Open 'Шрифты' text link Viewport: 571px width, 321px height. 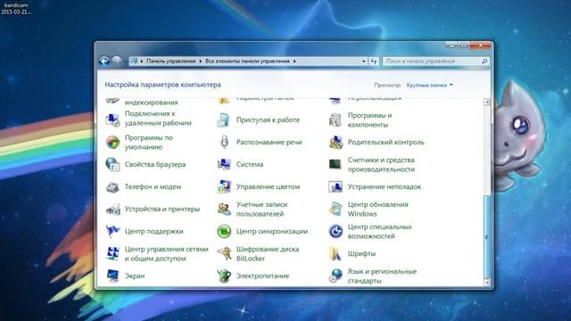click(x=361, y=253)
